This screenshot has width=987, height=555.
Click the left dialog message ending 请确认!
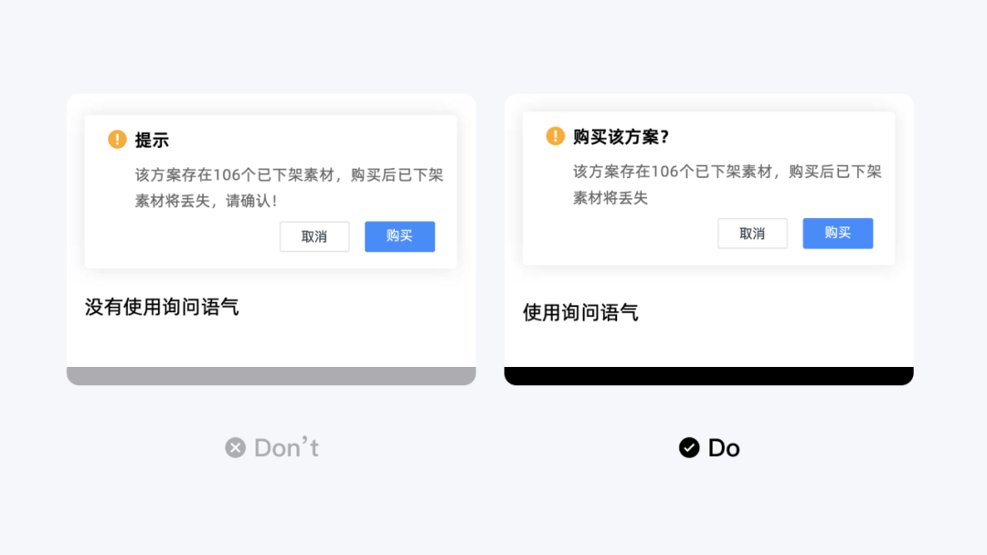point(289,187)
